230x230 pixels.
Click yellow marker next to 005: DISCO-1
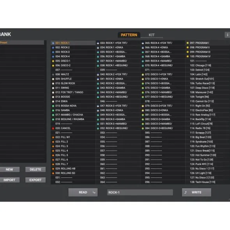[x=53, y=61]
